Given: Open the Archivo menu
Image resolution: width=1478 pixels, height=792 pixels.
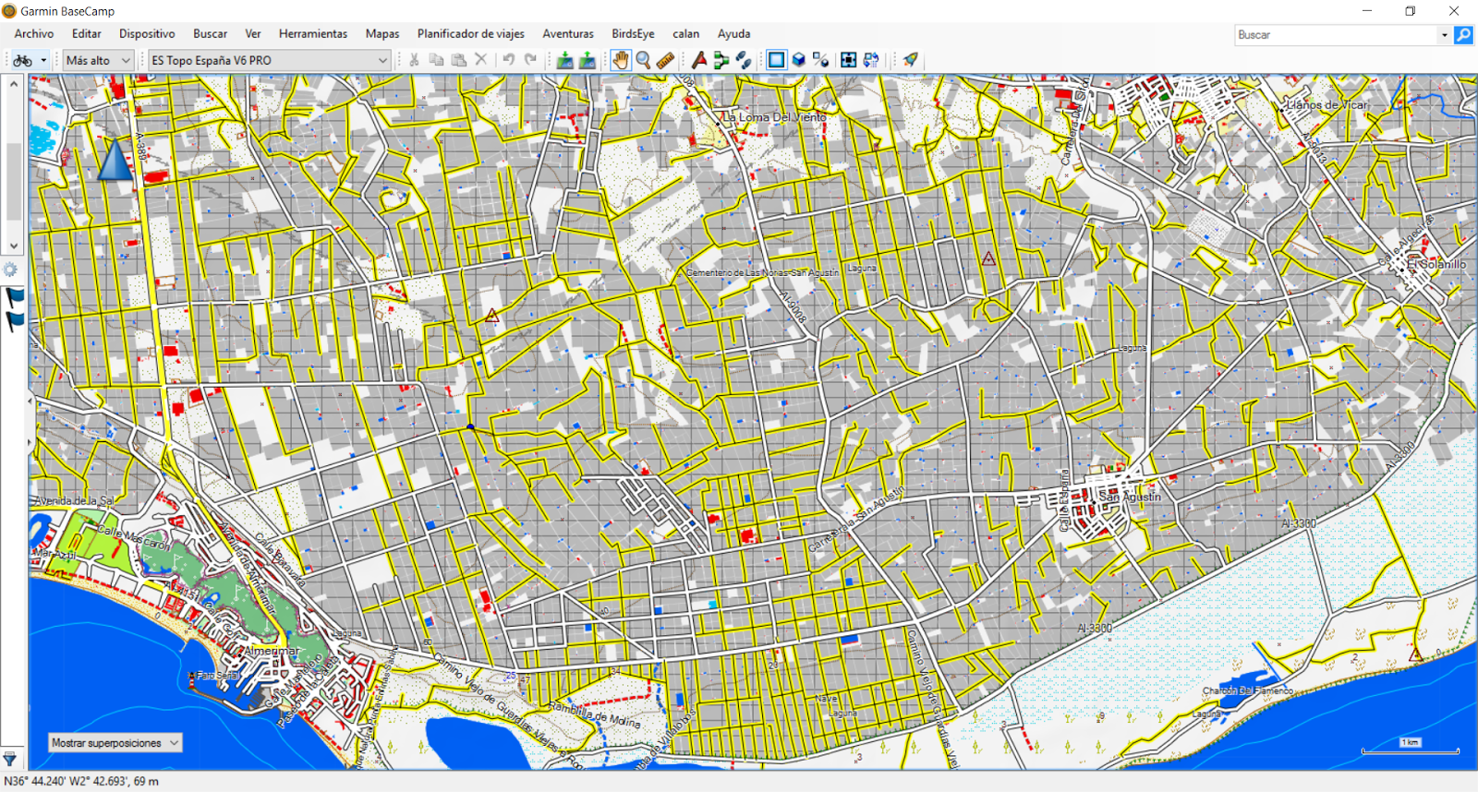Looking at the screenshot, I should tap(34, 34).
